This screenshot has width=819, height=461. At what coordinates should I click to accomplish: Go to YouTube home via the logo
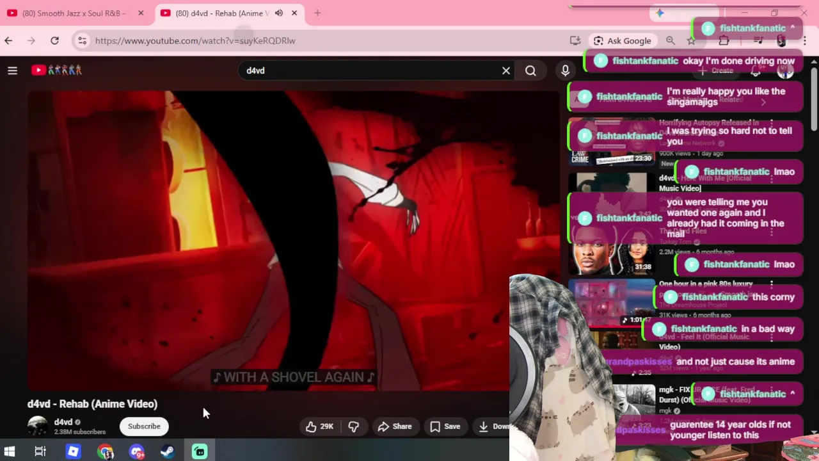(57, 70)
